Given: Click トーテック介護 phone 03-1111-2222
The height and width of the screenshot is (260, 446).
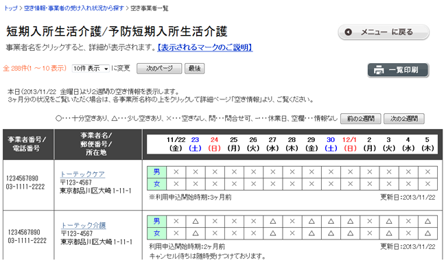Looking at the screenshot, I should click(x=27, y=240).
